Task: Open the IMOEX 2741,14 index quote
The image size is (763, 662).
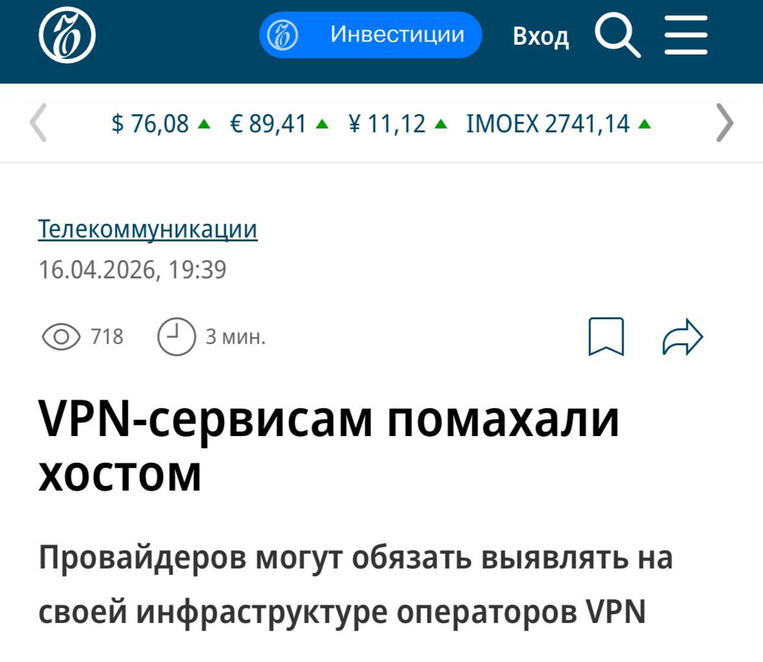Action: pos(559,123)
